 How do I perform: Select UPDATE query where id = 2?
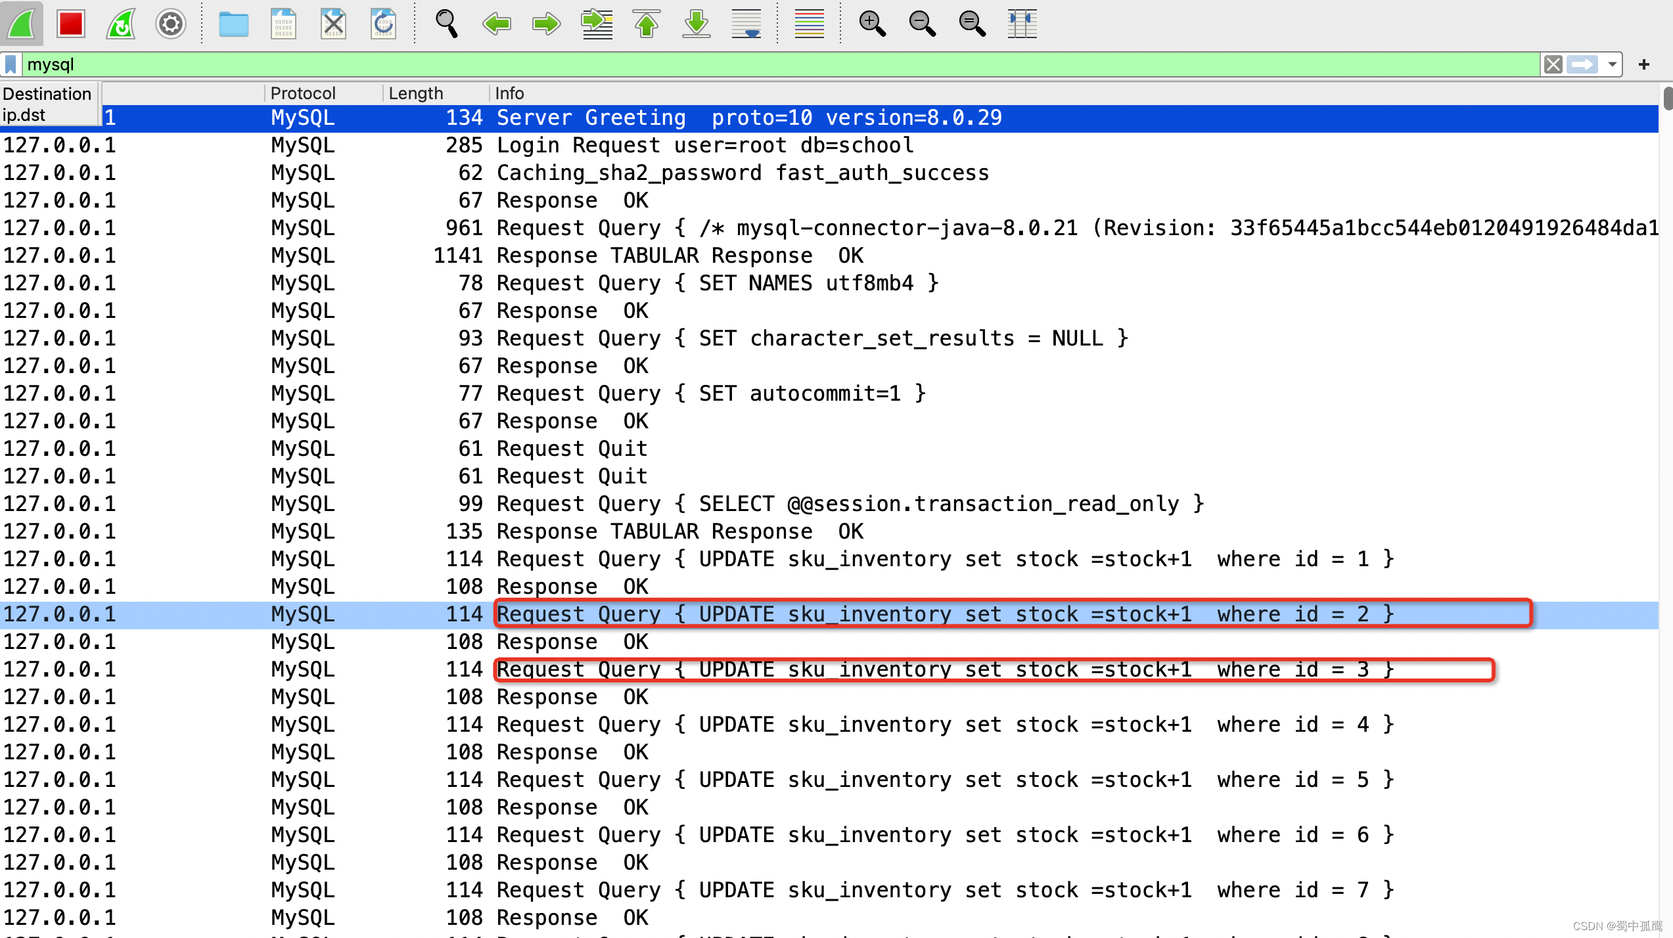click(x=829, y=614)
